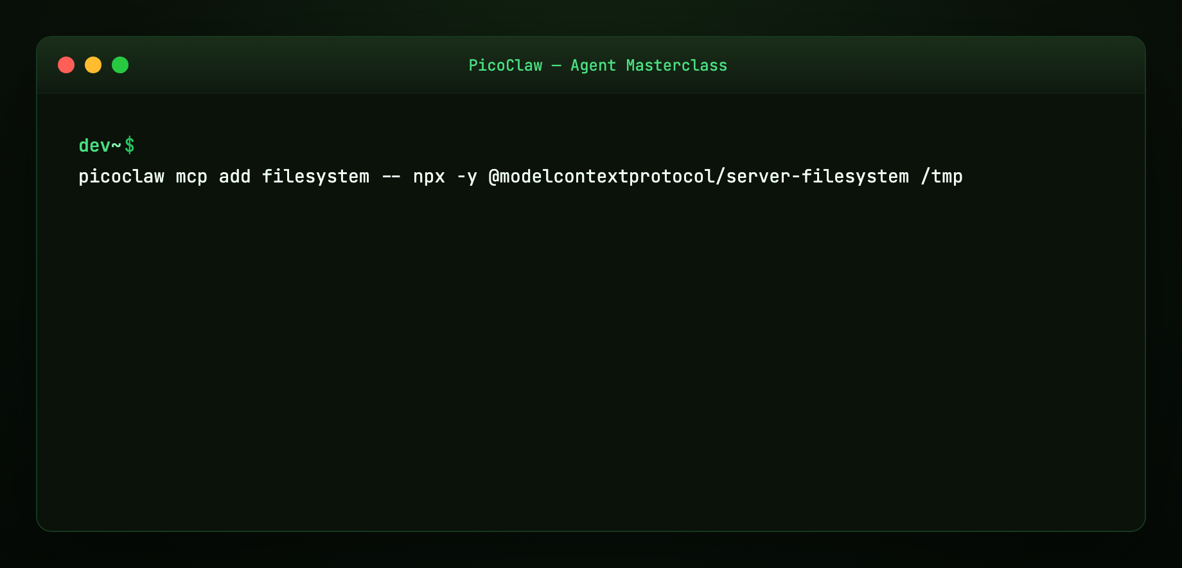Click the green dollar sign prompt symbol
1182x568 pixels.
(x=129, y=145)
